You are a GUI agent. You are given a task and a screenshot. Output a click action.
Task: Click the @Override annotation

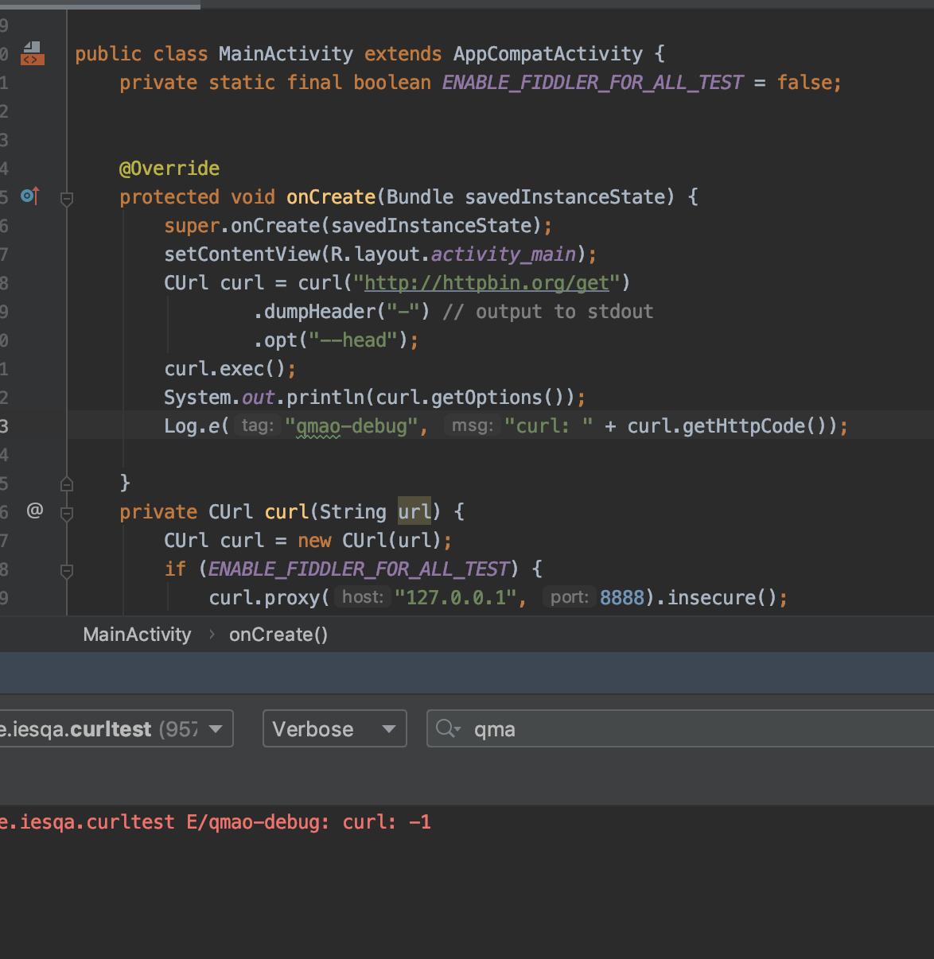169,169
